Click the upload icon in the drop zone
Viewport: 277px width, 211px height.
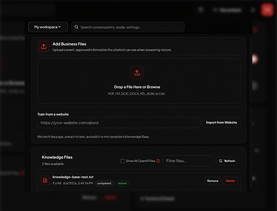(x=137, y=72)
